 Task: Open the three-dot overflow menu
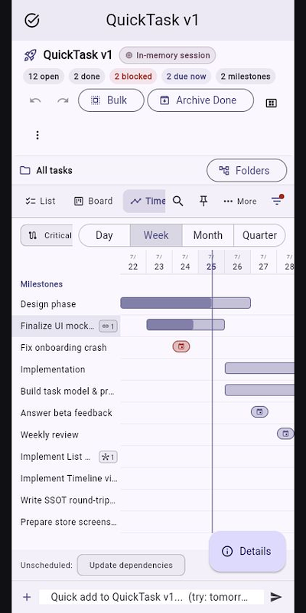[37, 135]
